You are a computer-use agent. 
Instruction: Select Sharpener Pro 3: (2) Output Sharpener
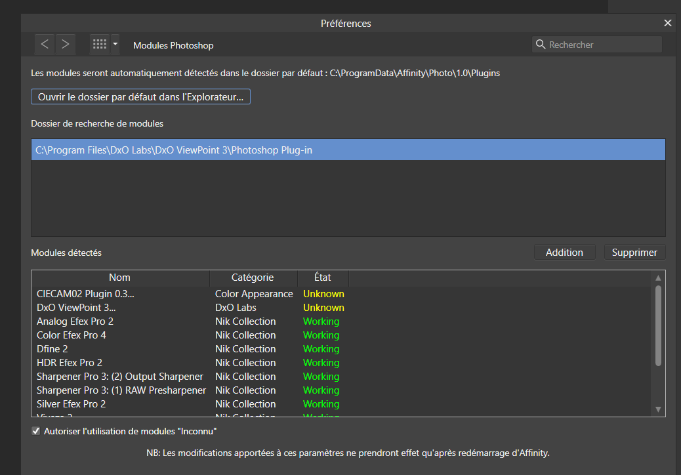tap(341, 377)
